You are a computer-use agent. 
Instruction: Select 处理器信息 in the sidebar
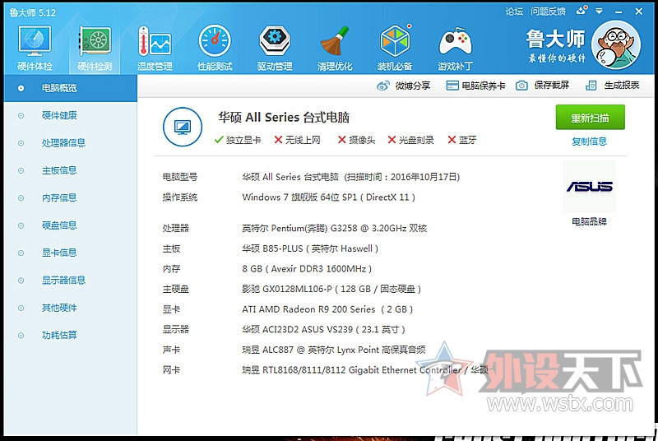pyautogui.click(x=71, y=142)
